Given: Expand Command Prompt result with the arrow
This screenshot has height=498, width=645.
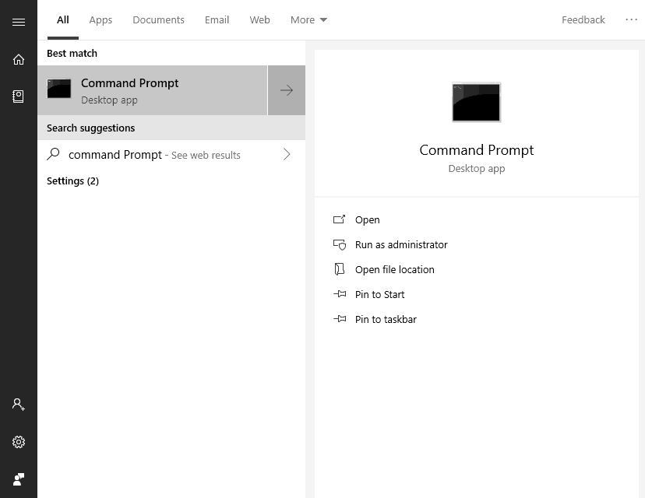Looking at the screenshot, I should pyautogui.click(x=287, y=90).
